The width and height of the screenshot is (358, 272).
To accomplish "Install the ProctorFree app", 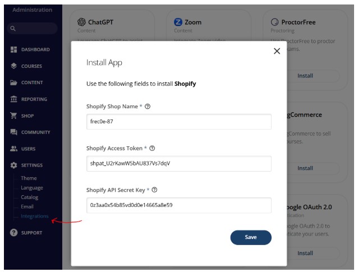I will coord(305,76).
